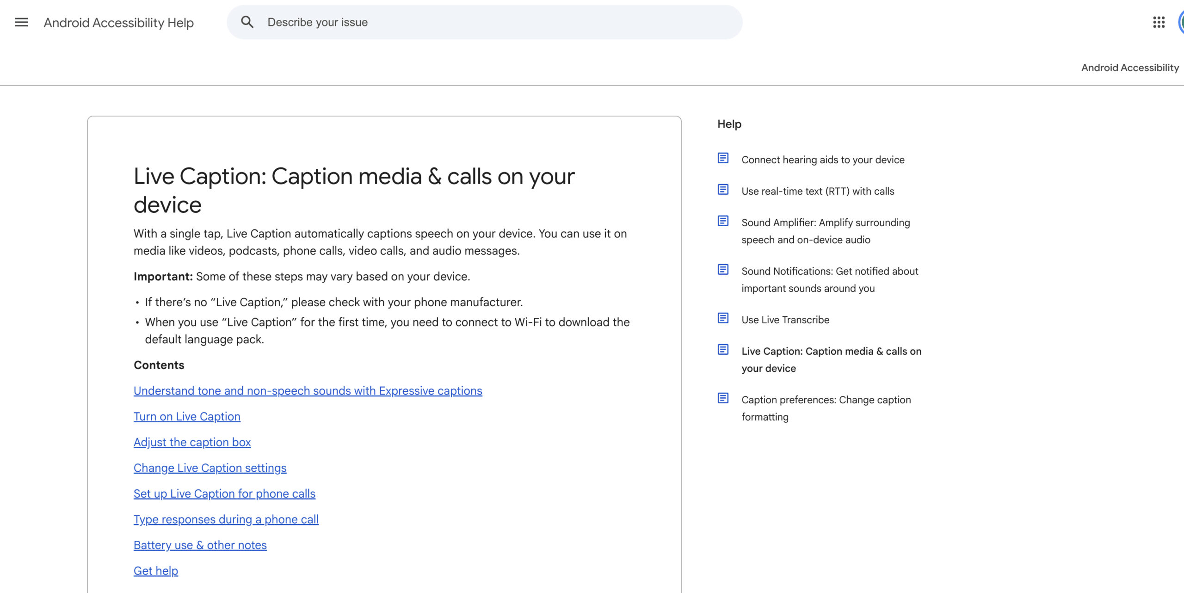Click article icon beside Connect hearing aids
Image resolution: width=1184 pixels, height=593 pixels.
(723, 158)
